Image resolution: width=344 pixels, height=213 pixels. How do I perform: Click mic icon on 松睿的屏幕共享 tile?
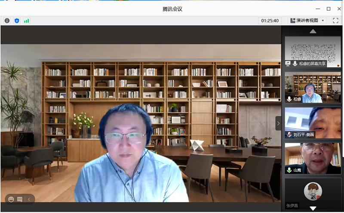[x=295, y=63]
